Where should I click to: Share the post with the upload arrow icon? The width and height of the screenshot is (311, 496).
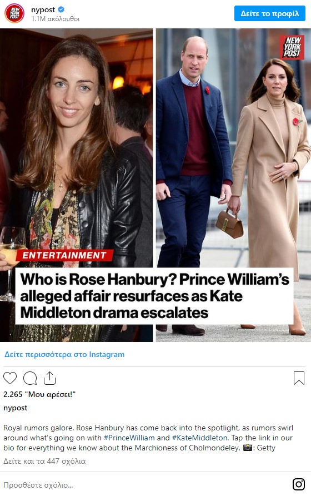(49, 378)
